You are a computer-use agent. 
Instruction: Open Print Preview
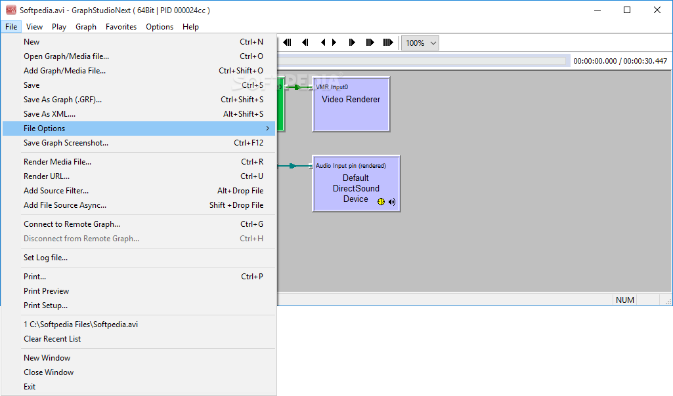(x=139, y=291)
